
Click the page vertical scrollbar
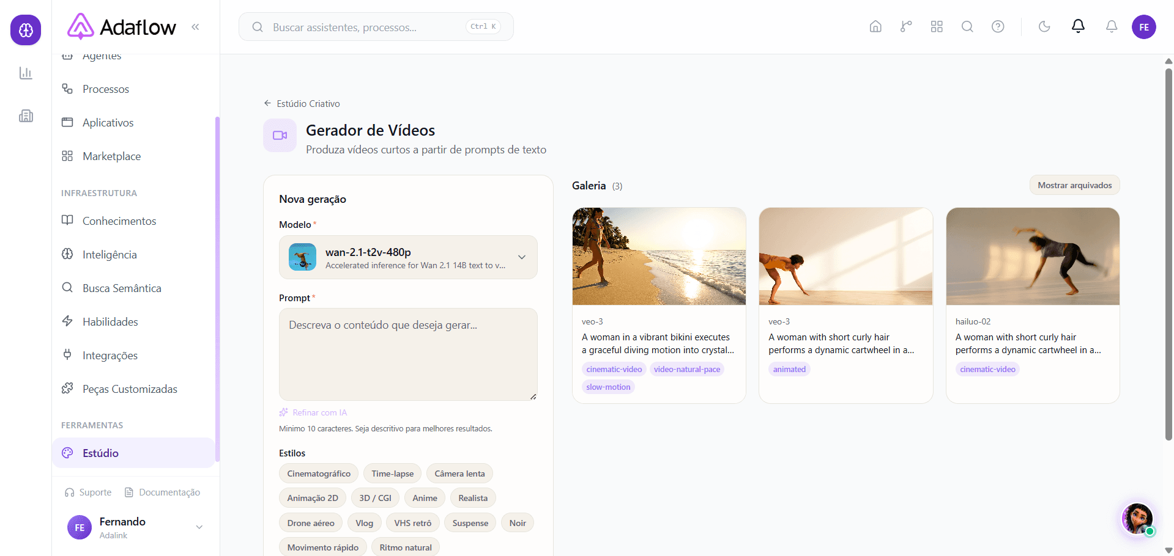[1168, 254]
